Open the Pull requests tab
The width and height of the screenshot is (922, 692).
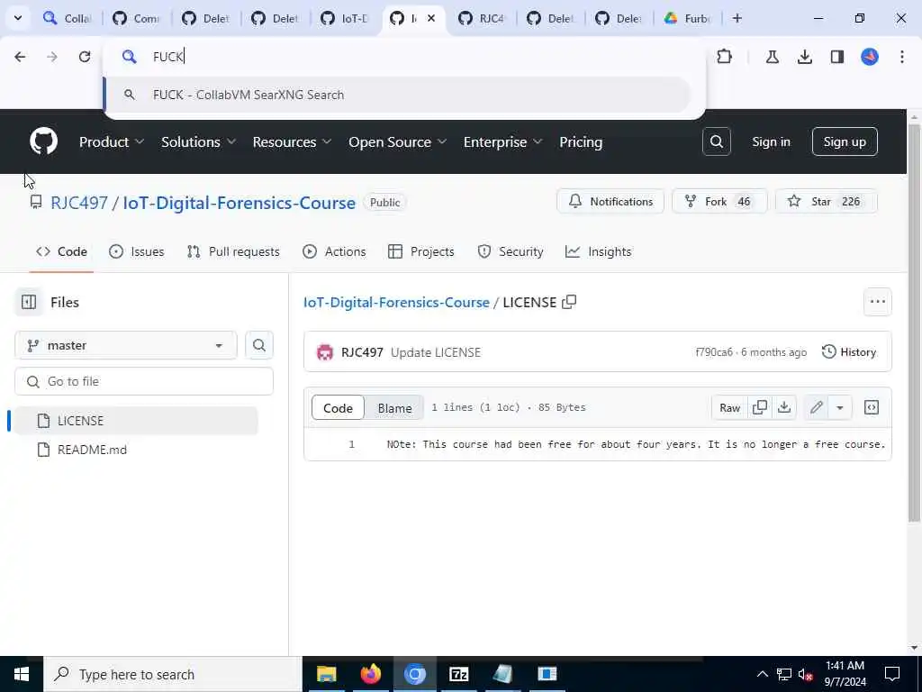click(233, 251)
